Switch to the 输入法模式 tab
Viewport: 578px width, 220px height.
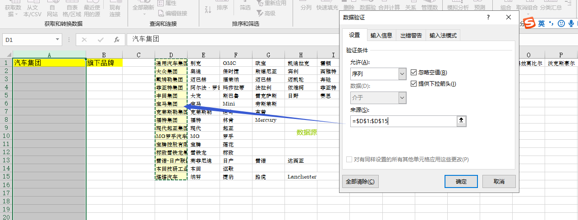[443, 35]
